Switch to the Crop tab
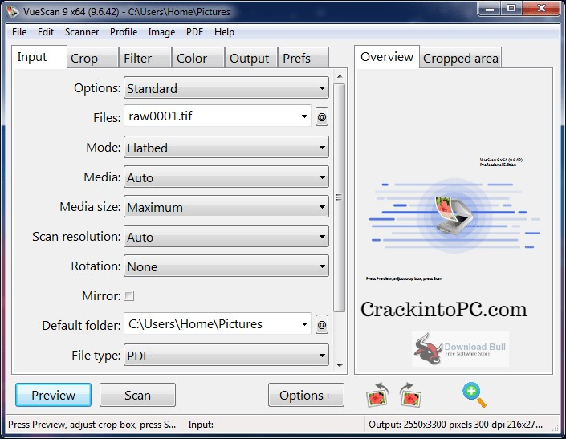Image resolution: width=566 pixels, height=439 pixels. [93, 58]
